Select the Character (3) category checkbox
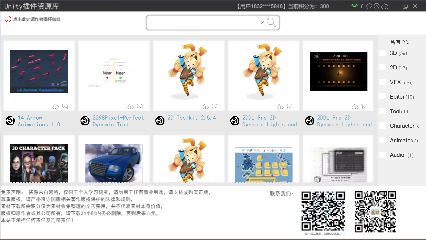The height and width of the screenshot is (240, 426). tap(383, 125)
